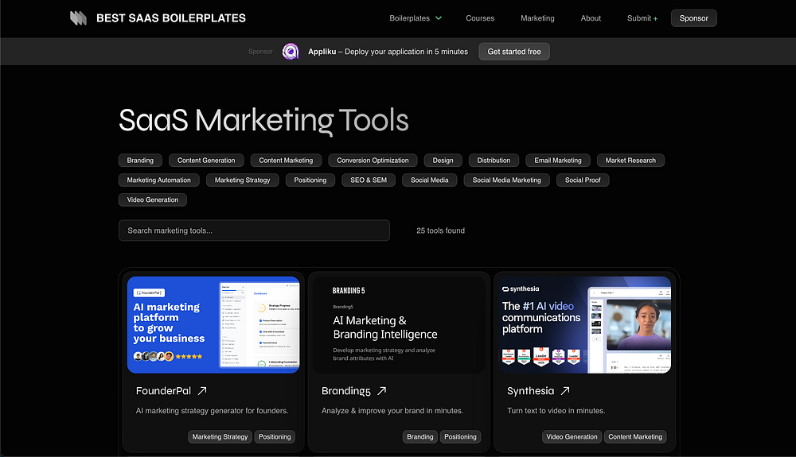Filter by Design category

click(443, 160)
